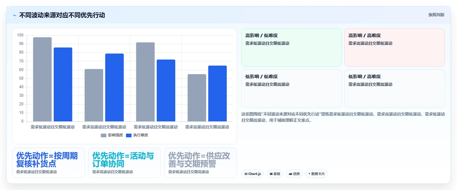Click 需求低波动且交期低波动 text in green card

click(267, 43)
